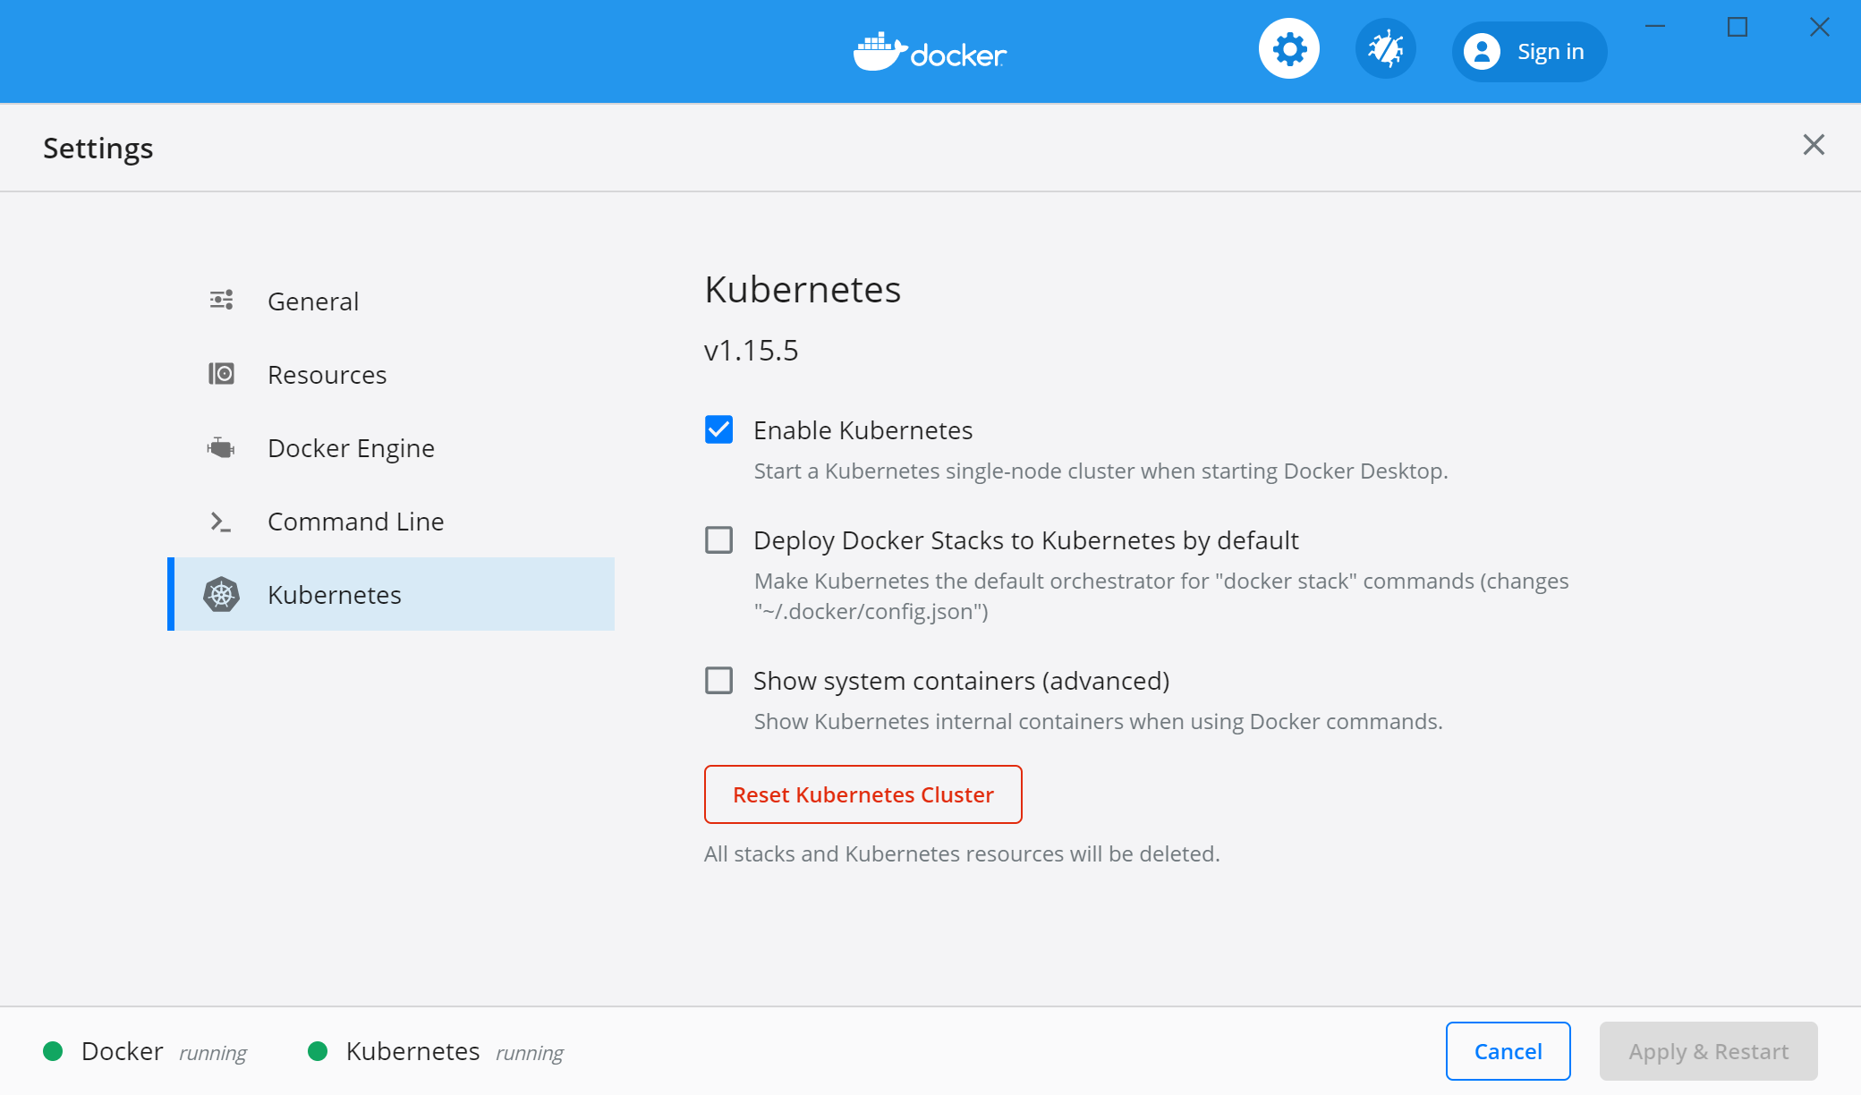Viewport: 1861px width, 1095px height.
Task: Click Reset Kubernetes Cluster button
Action: pos(864,794)
